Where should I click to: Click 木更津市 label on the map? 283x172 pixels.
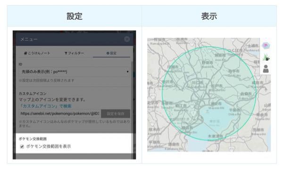tap(216, 136)
